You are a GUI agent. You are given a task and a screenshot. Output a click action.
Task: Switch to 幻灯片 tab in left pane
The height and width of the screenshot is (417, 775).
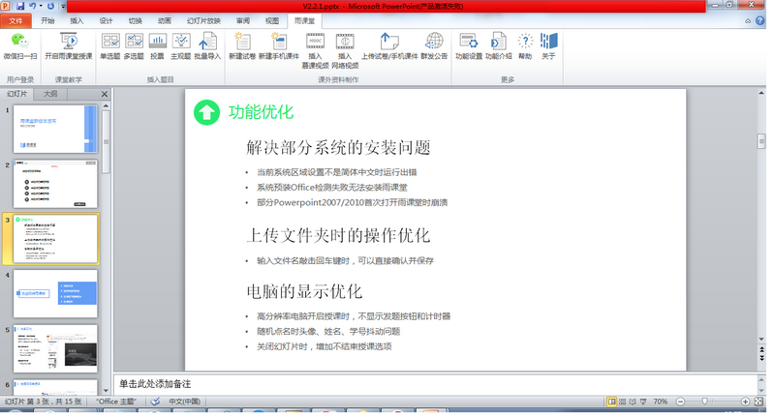pyautogui.click(x=16, y=94)
